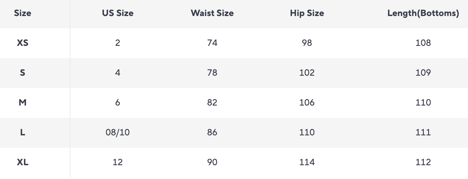Click the US Size column header
Screen dimensions: 468x179
pos(118,13)
